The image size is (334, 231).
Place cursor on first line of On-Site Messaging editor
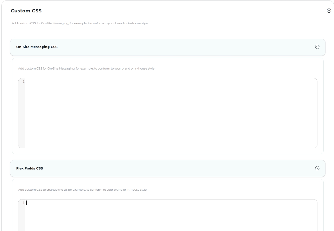[171, 82]
